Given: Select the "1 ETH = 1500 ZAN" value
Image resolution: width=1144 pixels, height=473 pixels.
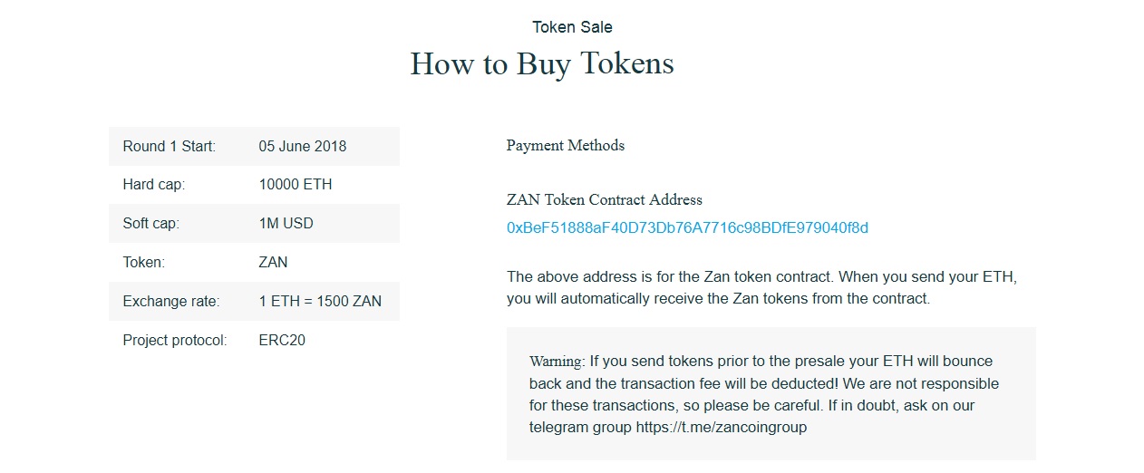Looking at the screenshot, I should tap(320, 302).
